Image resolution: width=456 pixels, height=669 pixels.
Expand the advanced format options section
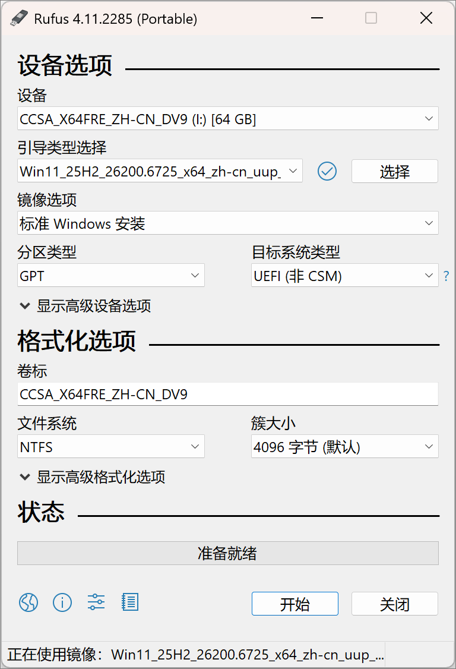[x=93, y=476]
